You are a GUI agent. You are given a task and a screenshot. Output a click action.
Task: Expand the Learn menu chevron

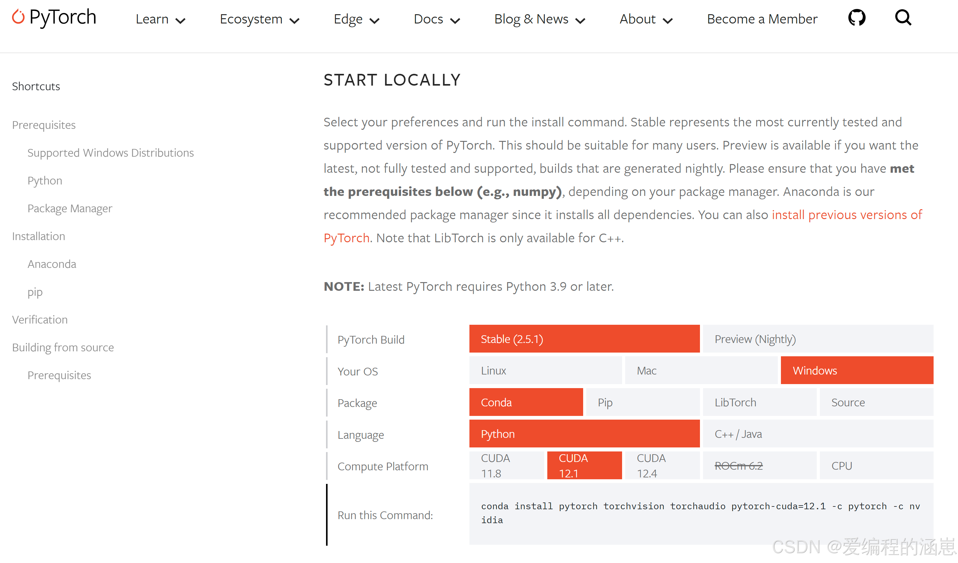click(x=180, y=21)
